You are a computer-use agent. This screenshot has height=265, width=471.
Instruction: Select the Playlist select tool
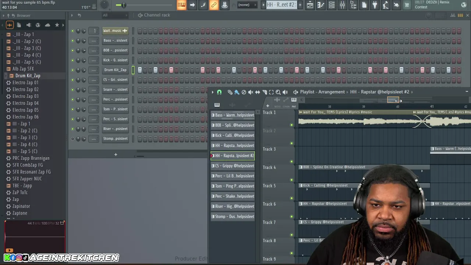tap(271, 92)
